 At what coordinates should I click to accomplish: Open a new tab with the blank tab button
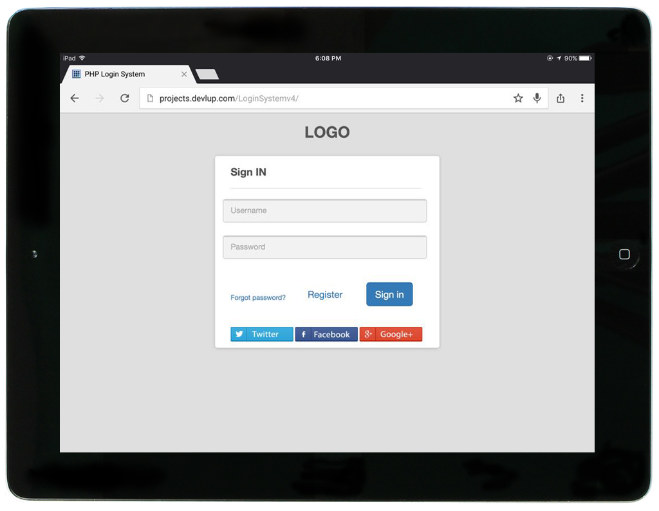tap(207, 75)
